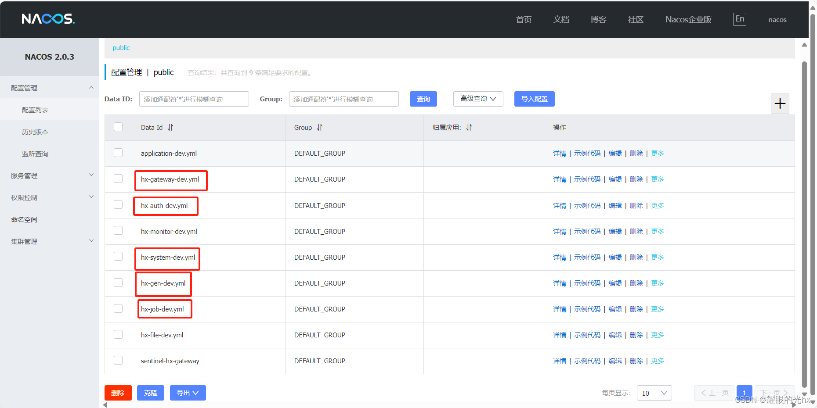
Task: Open the nacos user menu
Action: point(777,20)
